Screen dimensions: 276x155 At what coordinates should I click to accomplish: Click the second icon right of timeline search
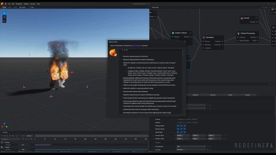coord(26,139)
